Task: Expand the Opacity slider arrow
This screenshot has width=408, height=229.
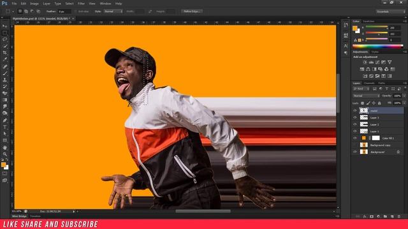Action: pyautogui.click(x=404, y=96)
